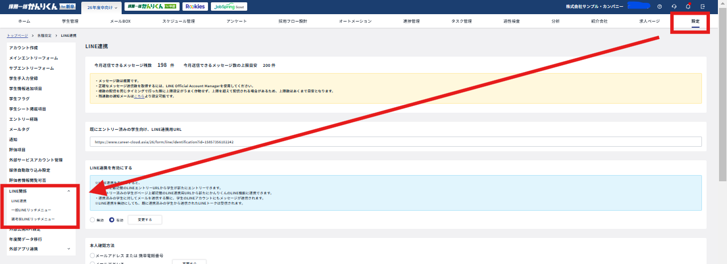Open the help question mark icon

[x=659, y=6]
